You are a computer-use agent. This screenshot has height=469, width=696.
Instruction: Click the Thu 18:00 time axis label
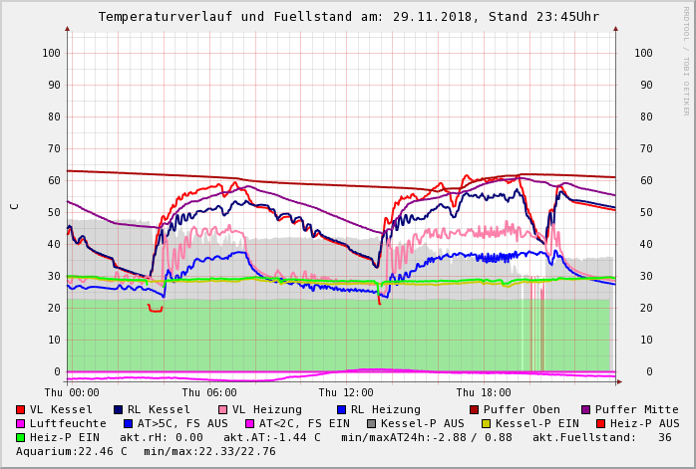[484, 392]
